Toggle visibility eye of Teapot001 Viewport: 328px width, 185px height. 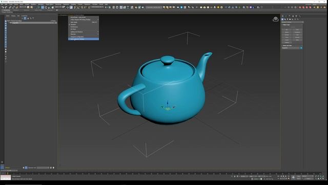9,23
